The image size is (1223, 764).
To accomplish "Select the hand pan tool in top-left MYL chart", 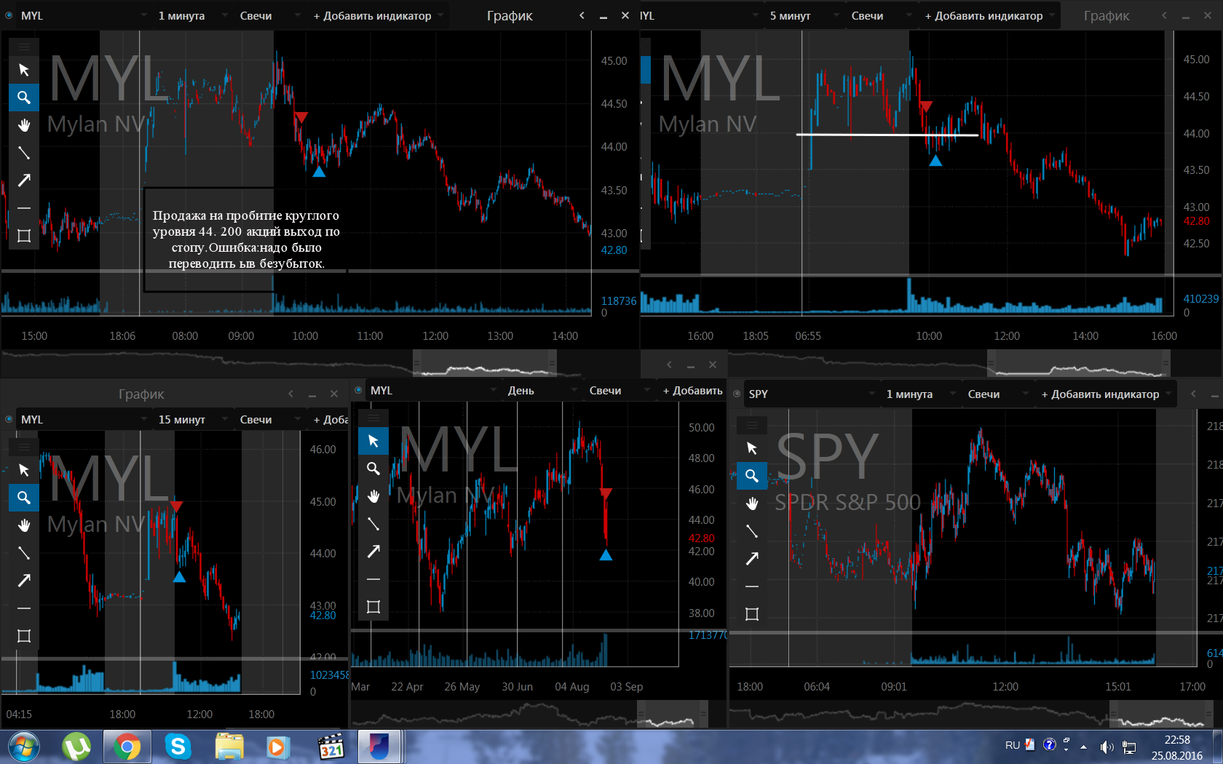I will (x=24, y=125).
